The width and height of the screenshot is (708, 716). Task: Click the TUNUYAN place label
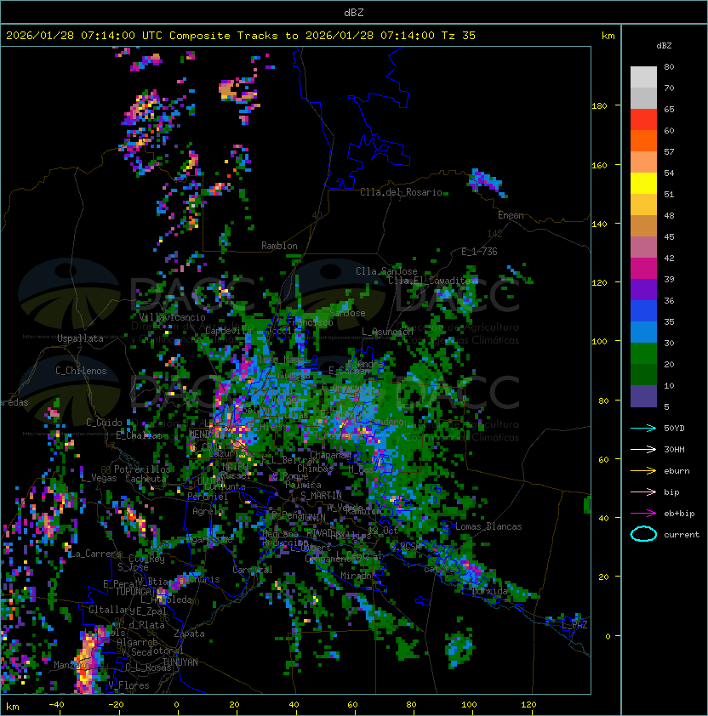tap(180, 662)
